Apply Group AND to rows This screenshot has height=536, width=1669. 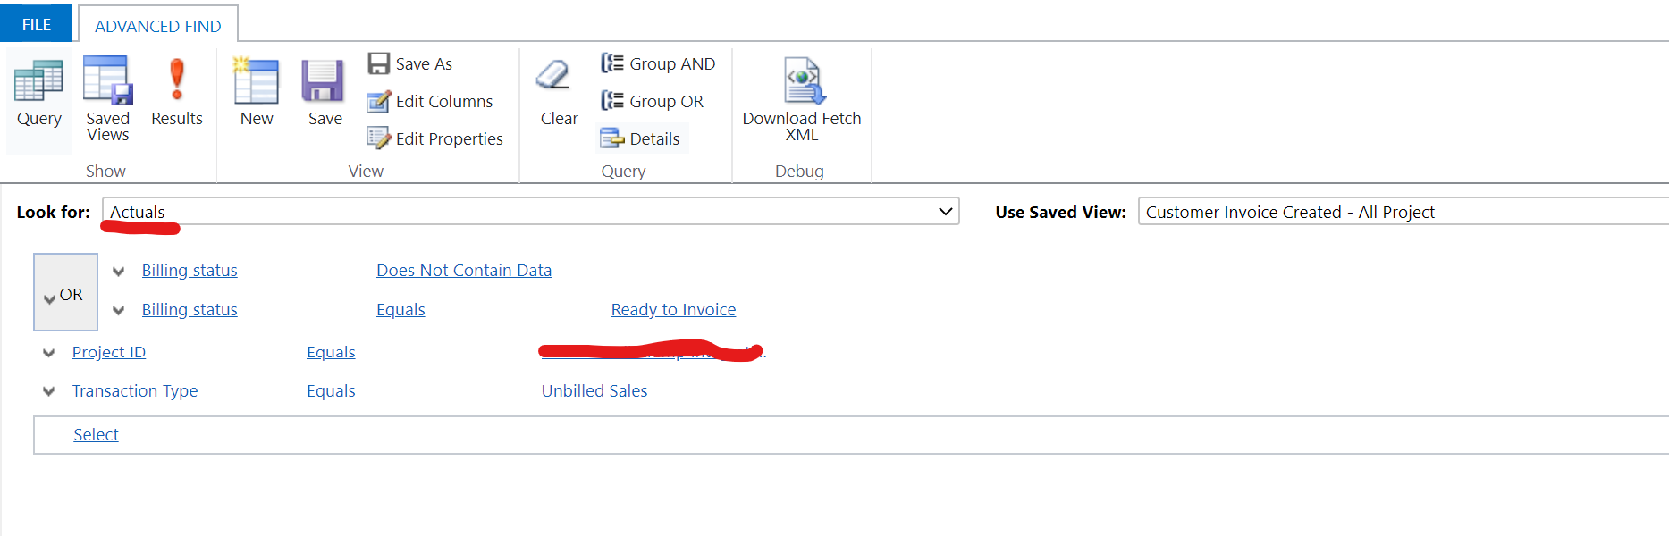(658, 63)
